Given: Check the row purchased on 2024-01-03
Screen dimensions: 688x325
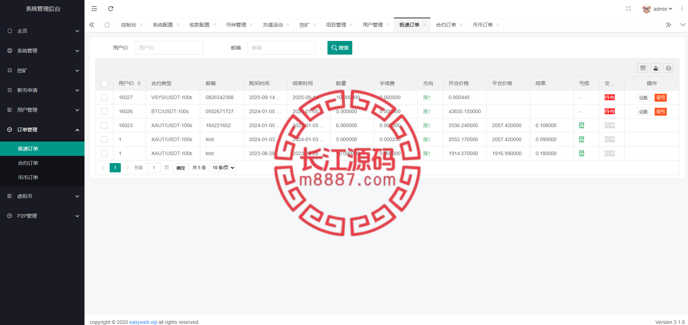Looking at the screenshot, I should 104,139.
